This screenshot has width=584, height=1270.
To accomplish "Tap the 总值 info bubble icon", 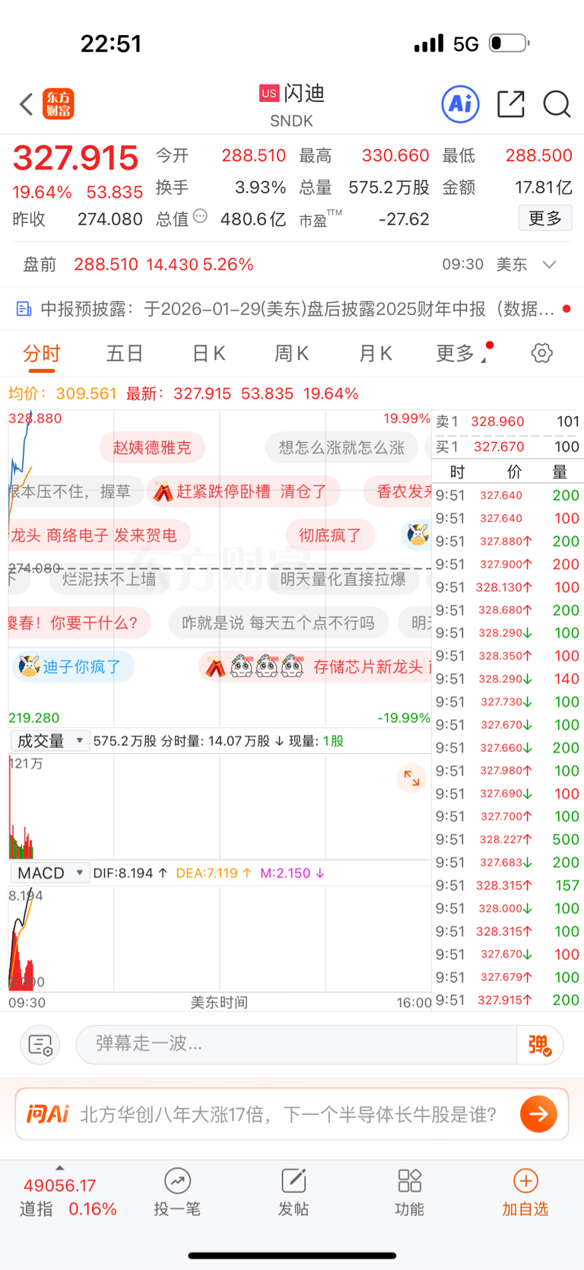I will pos(200,216).
